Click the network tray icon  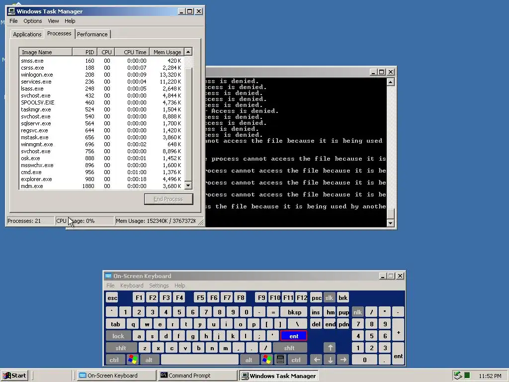click(x=458, y=376)
